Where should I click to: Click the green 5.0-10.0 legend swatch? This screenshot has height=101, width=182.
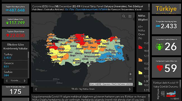point(140,83)
